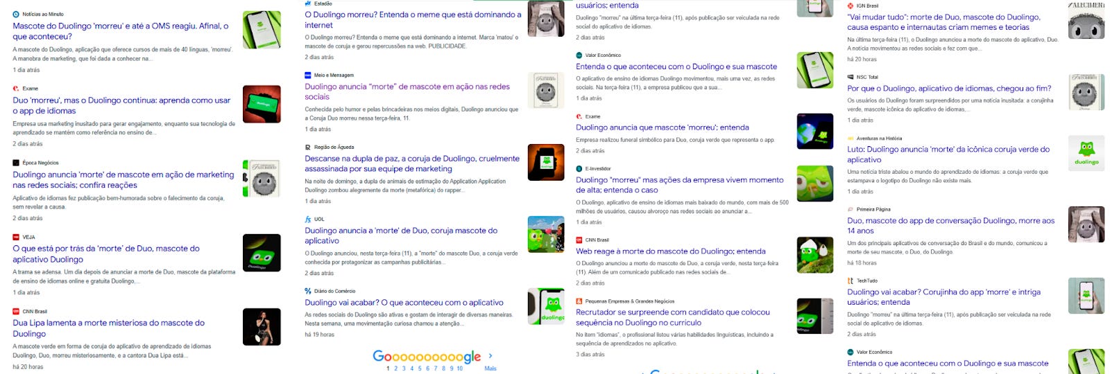Open TechTudo headline 'Corujinha do app morre'
Image resolution: width=1110 pixels, height=374 pixels.
point(943,297)
